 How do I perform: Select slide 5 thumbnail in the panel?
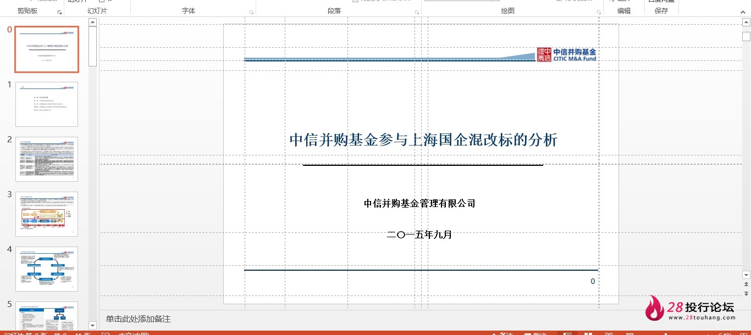pos(47,316)
